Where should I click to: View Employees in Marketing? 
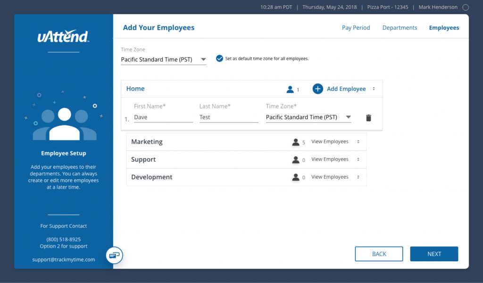(x=330, y=141)
